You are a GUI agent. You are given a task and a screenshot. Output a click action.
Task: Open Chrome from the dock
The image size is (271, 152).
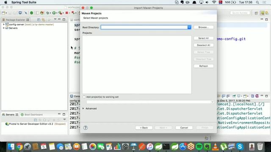[x=19, y=147]
